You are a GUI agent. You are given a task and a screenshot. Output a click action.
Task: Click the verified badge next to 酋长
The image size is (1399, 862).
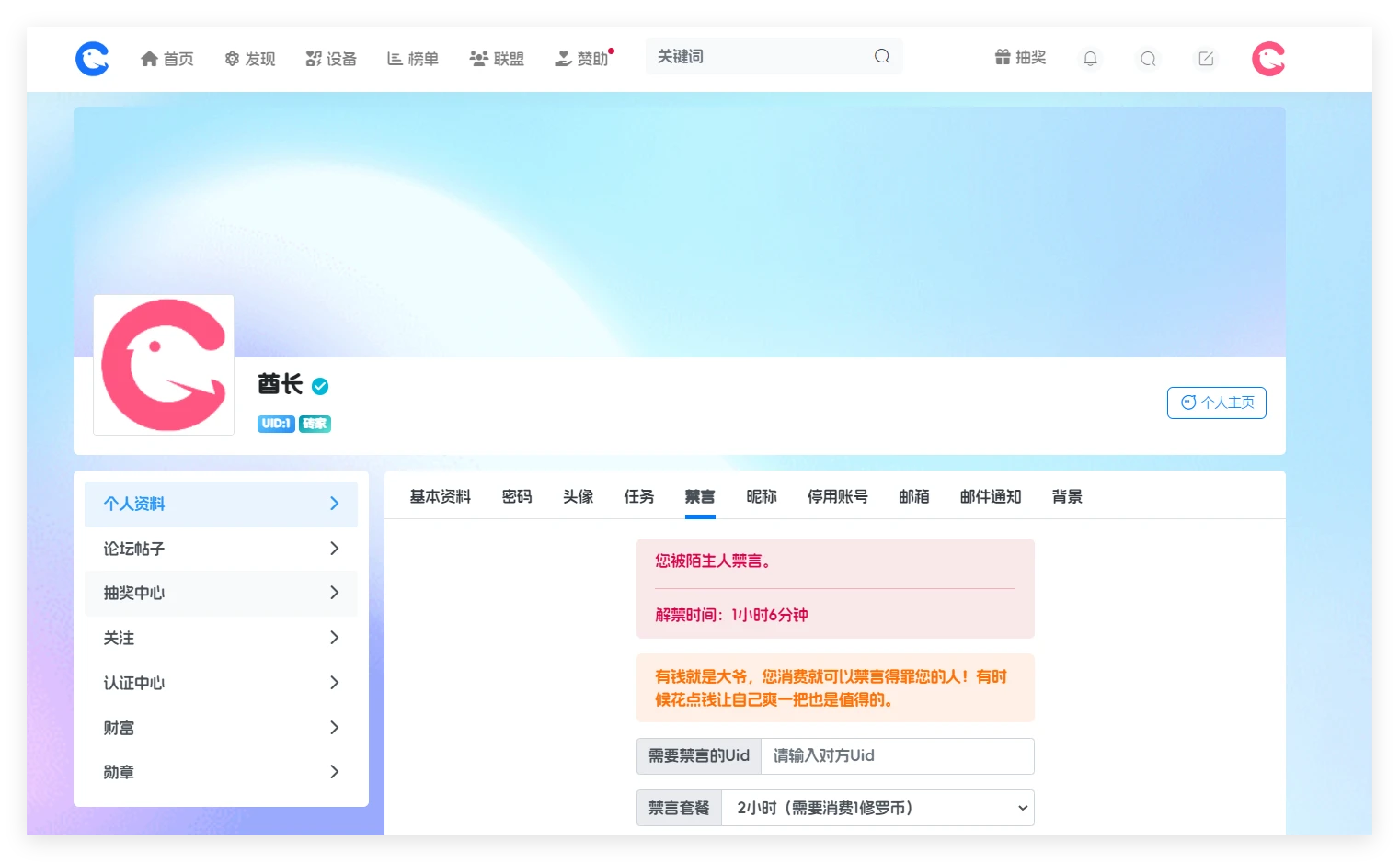pos(320,386)
